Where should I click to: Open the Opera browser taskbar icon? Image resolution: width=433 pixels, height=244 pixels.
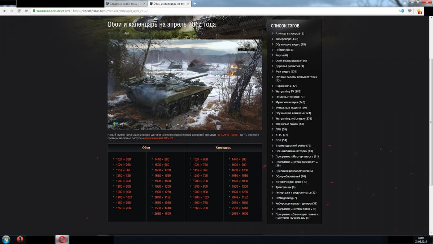click(62, 239)
